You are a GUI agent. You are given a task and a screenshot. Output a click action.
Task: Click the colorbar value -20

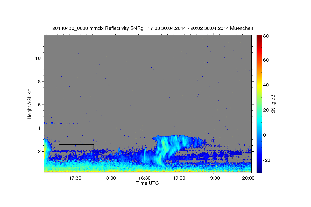click(267, 160)
